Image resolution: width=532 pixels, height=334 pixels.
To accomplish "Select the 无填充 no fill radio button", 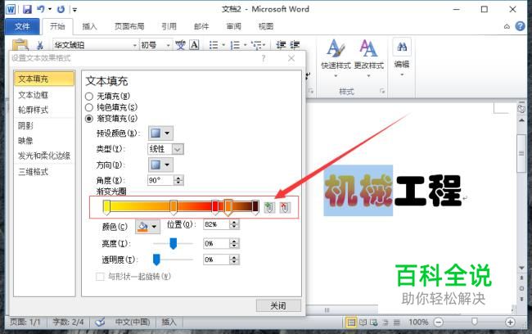I will [x=89, y=97].
